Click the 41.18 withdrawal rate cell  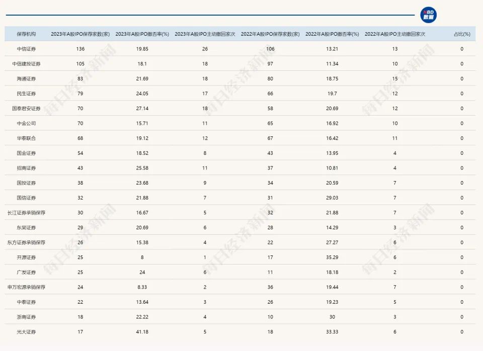tap(142, 332)
